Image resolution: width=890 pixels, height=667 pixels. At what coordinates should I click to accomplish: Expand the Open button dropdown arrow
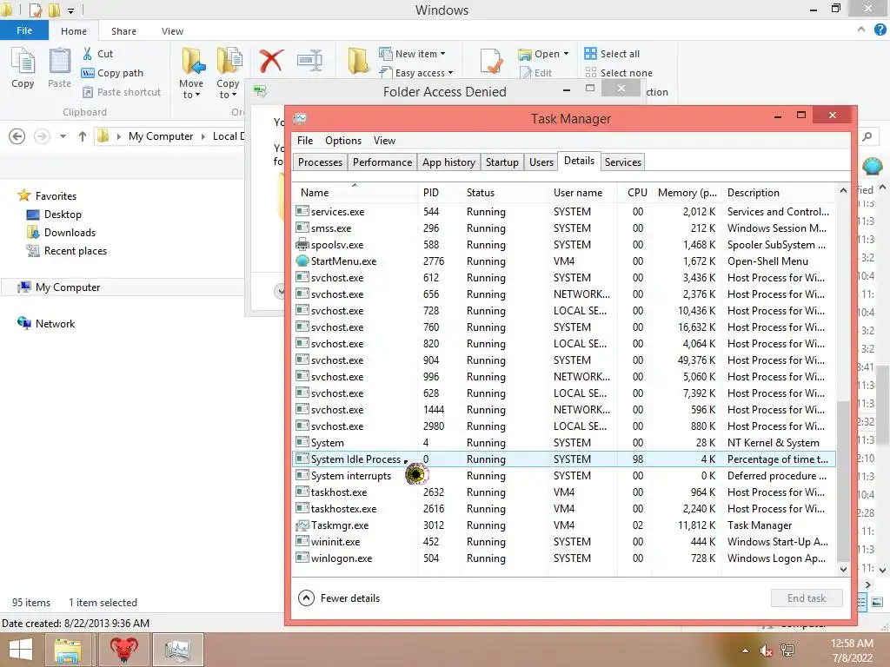point(566,54)
